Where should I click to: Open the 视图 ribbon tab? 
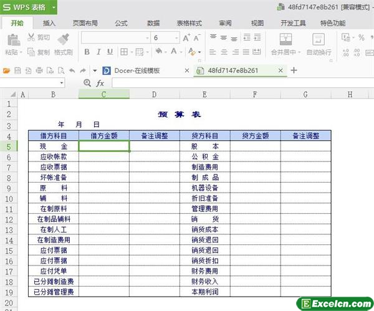click(x=257, y=23)
